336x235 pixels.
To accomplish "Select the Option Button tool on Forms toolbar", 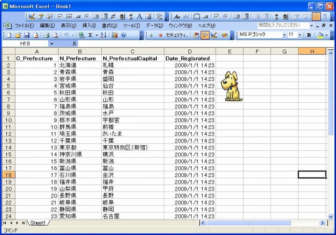I will click(226, 17).
